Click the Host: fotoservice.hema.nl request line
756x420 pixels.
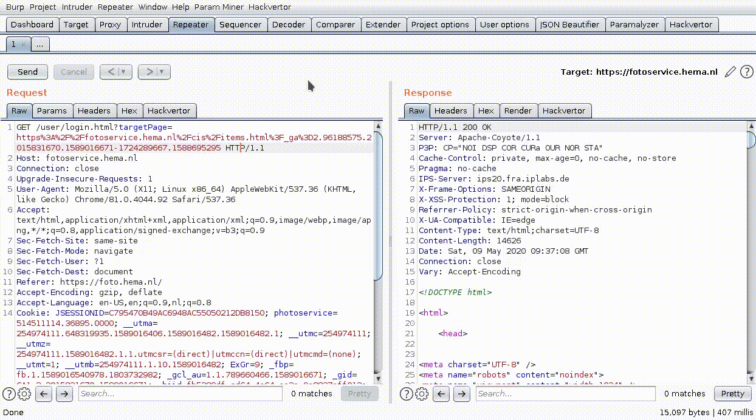pos(77,158)
